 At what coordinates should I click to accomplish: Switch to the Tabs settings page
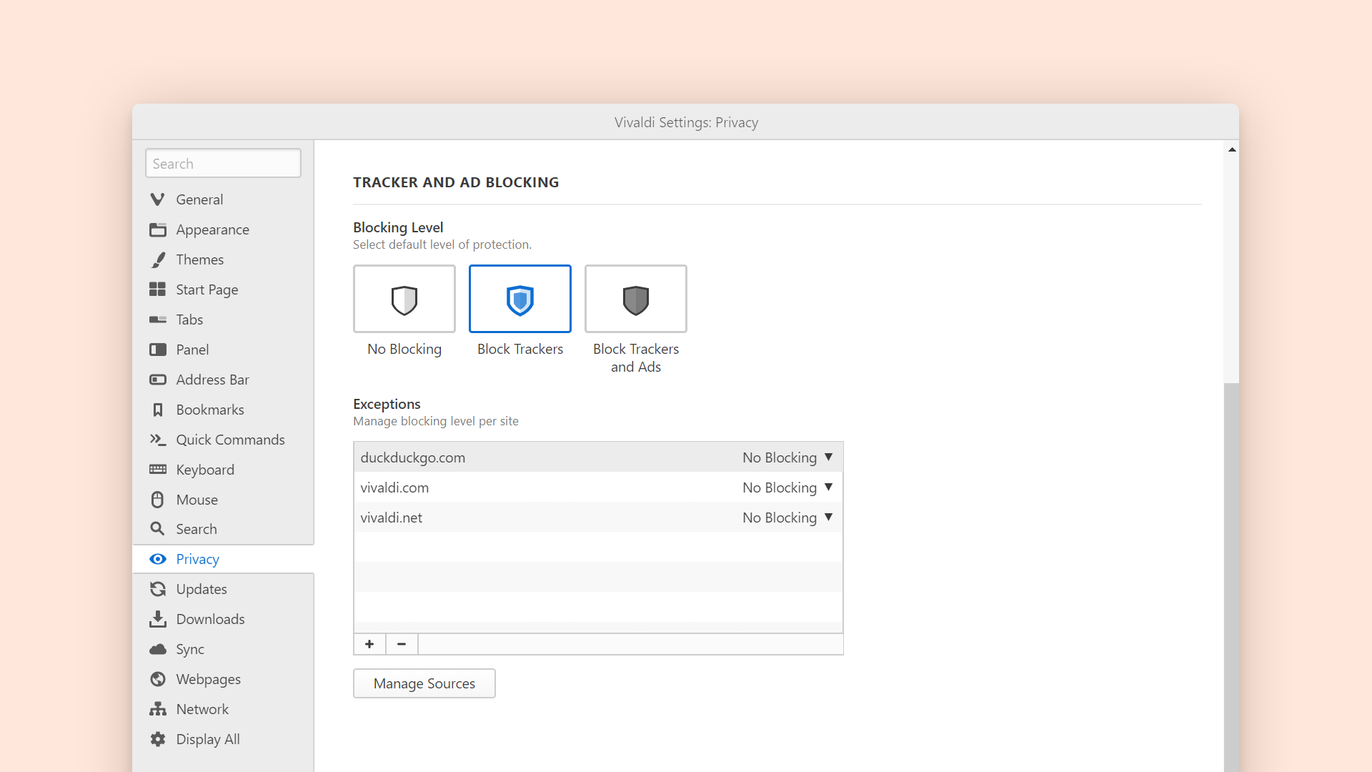click(x=189, y=320)
